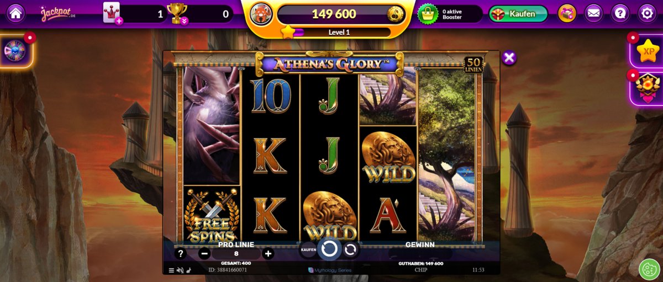Click the small Kaufen feature buy button
Viewport: 663px width, 282px height.
click(x=309, y=250)
